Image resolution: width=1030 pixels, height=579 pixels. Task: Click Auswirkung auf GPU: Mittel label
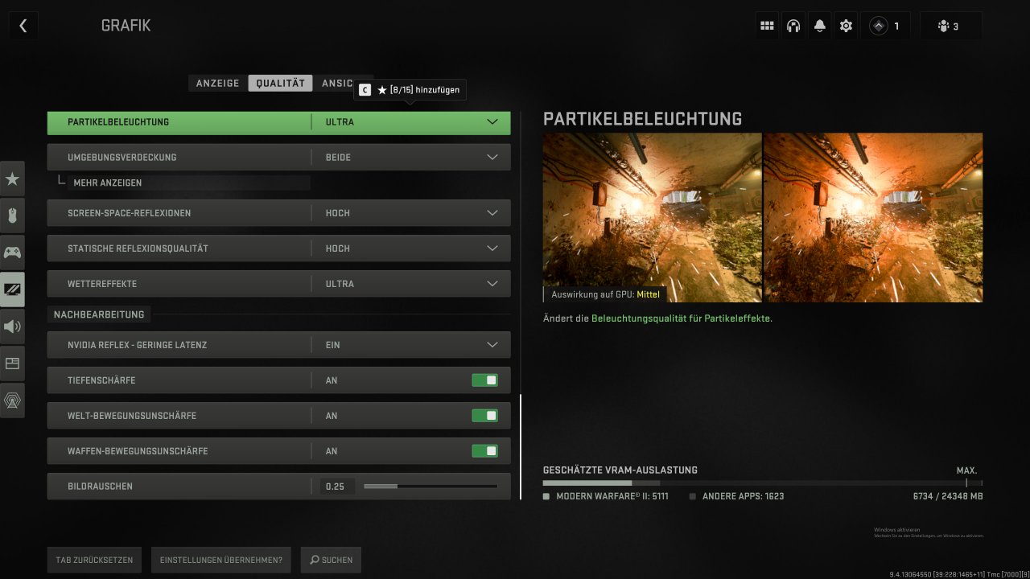pos(605,294)
